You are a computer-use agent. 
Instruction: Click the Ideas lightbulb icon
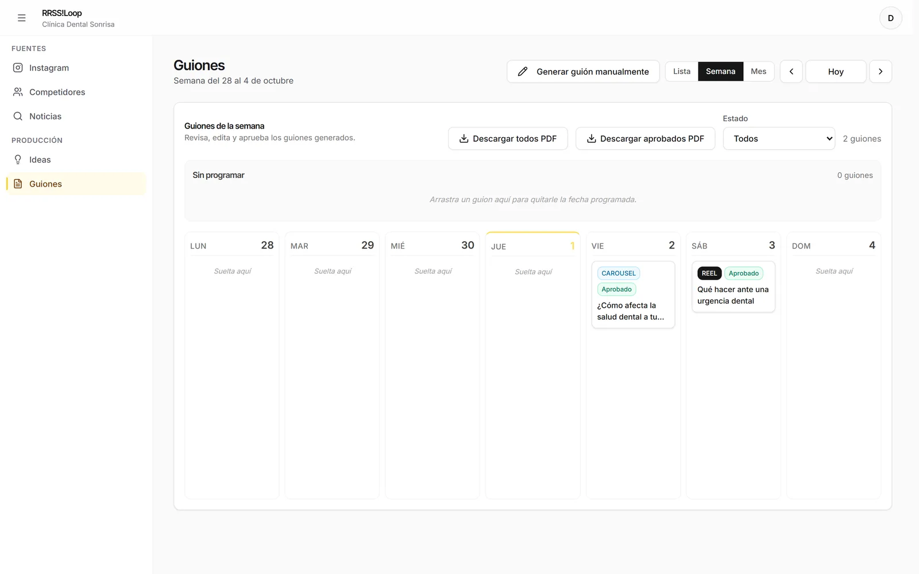18,160
